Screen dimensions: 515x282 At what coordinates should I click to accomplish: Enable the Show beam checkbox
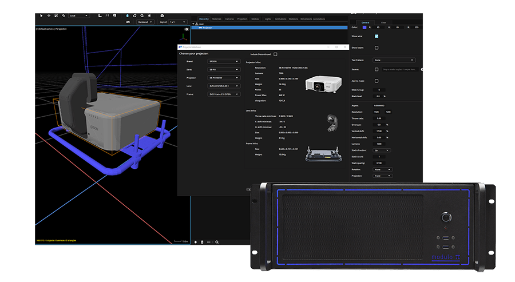click(377, 47)
